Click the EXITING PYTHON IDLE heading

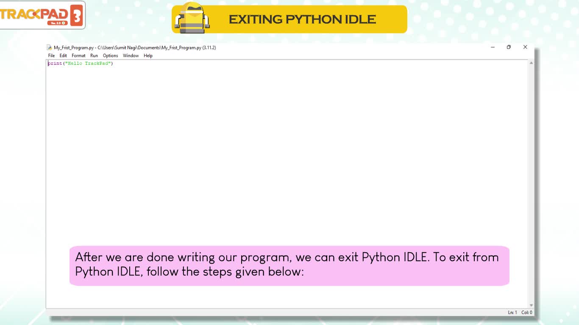click(x=302, y=19)
